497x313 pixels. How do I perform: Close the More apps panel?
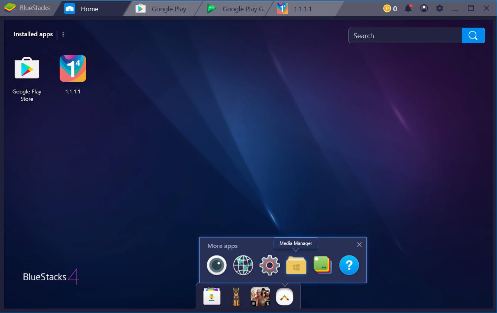pyautogui.click(x=359, y=244)
